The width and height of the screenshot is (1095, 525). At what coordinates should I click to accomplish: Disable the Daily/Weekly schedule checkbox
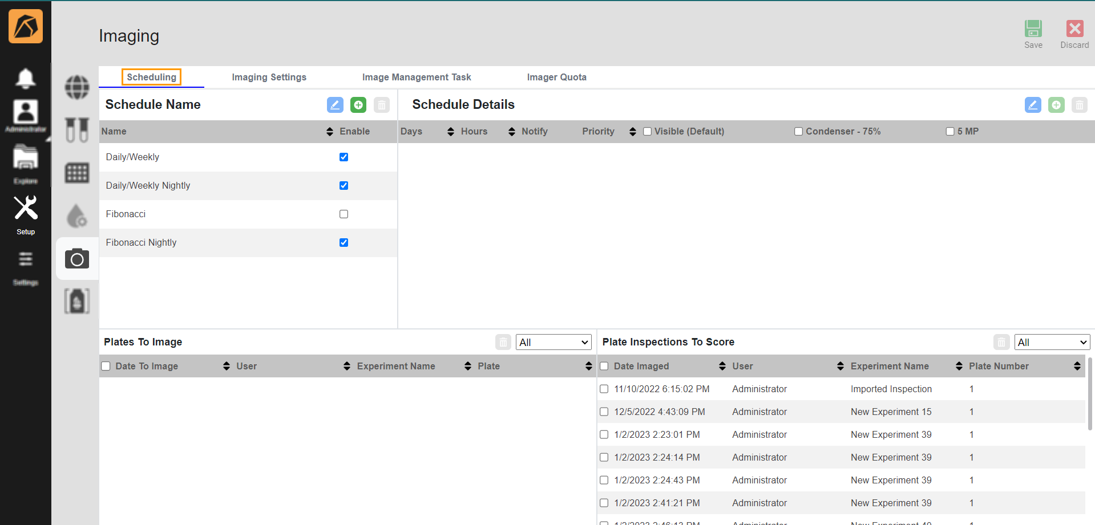point(344,157)
